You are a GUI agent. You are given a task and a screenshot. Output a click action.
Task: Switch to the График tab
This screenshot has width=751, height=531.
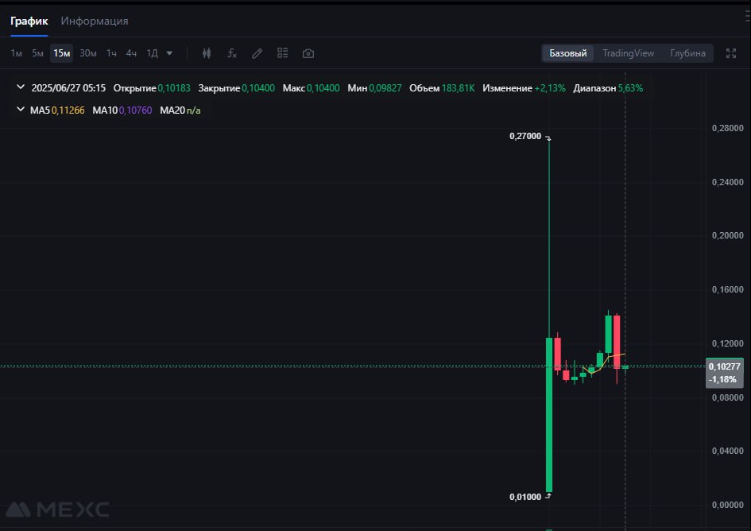[x=29, y=21]
